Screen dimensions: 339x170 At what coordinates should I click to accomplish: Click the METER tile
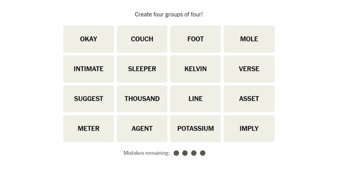[x=88, y=128]
